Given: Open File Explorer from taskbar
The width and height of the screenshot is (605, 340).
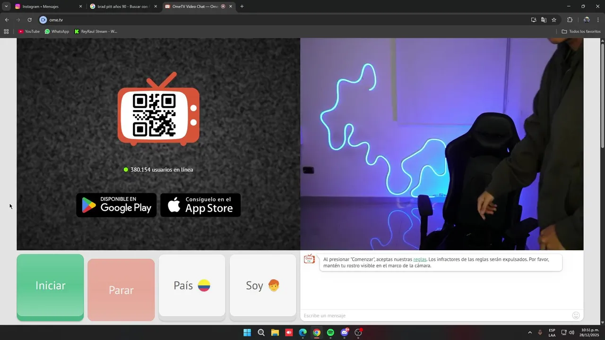Looking at the screenshot, I should pos(275,332).
